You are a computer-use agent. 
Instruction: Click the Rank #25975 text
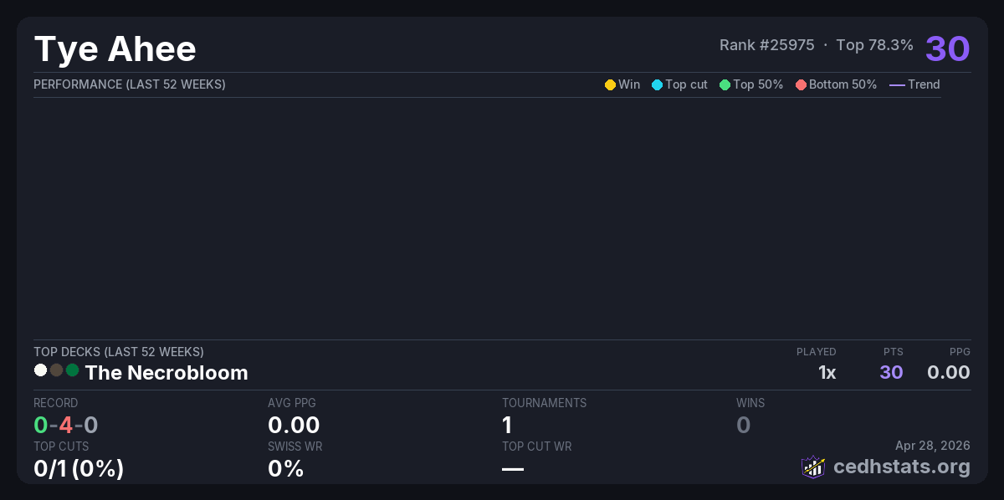(766, 45)
